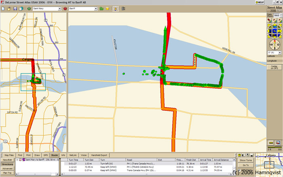This screenshot has width=283, height=177.
Task: Open the Handheld Export tab
Action: (x=99, y=155)
